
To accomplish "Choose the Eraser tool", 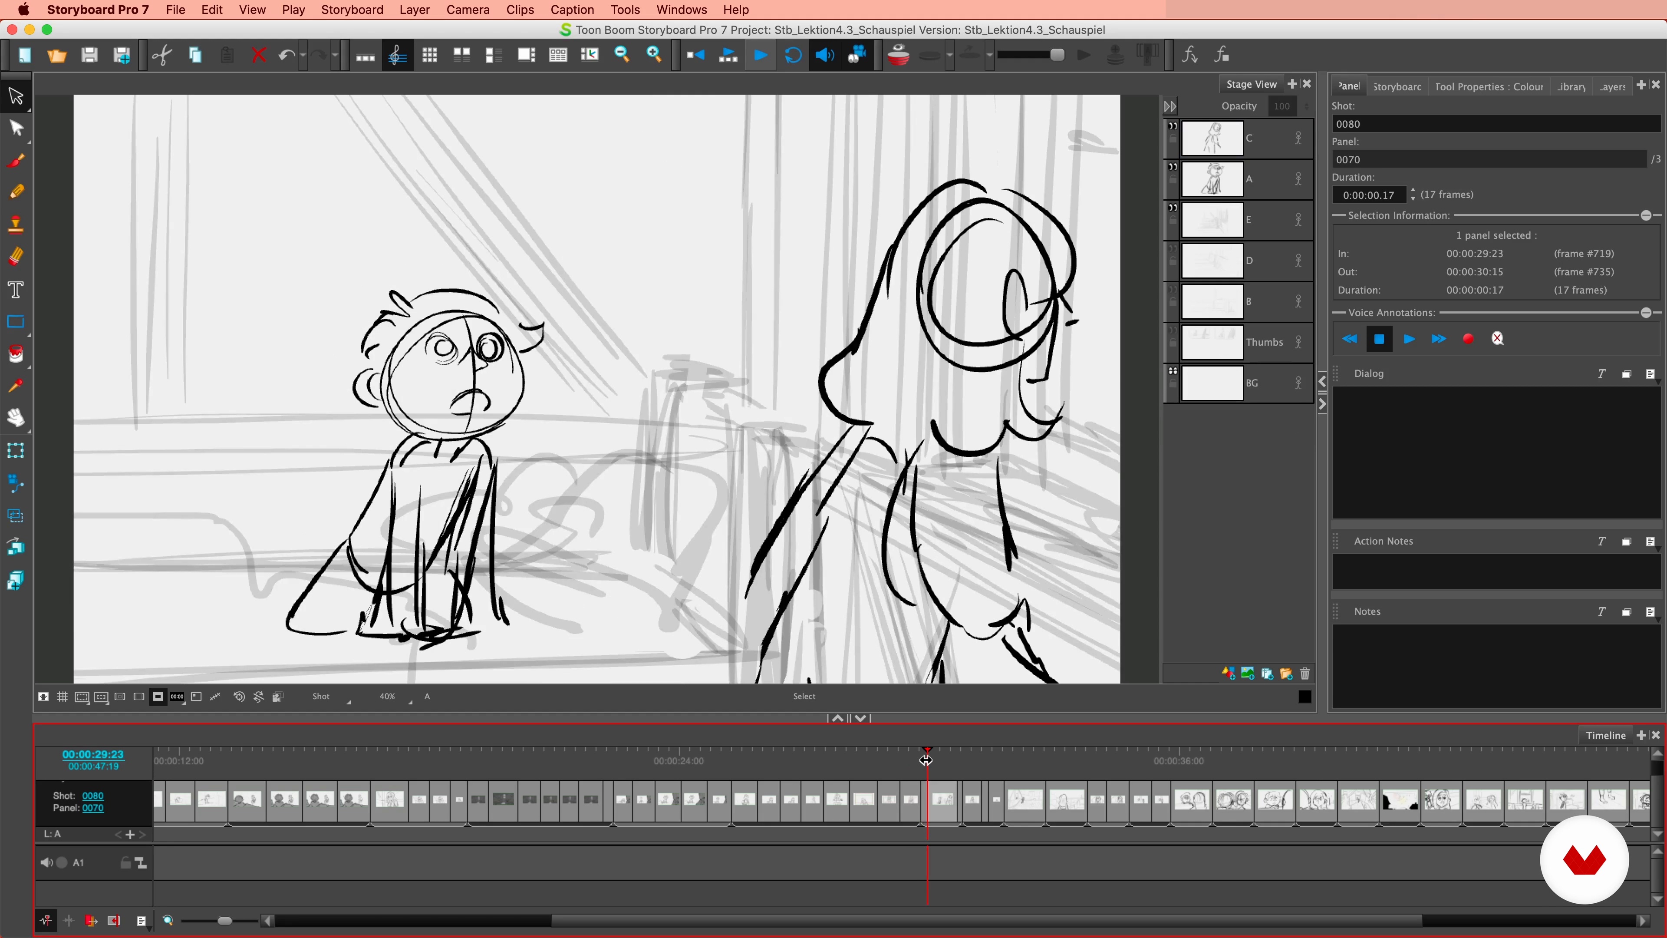I will (x=16, y=257).
